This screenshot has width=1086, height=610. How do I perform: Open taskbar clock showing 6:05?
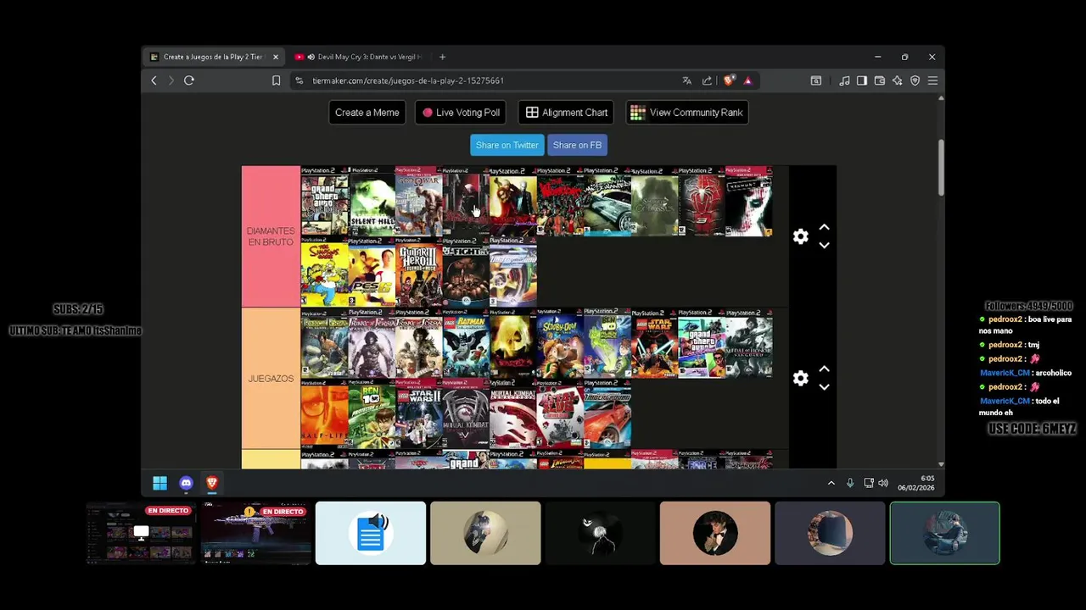pos(916,483)
